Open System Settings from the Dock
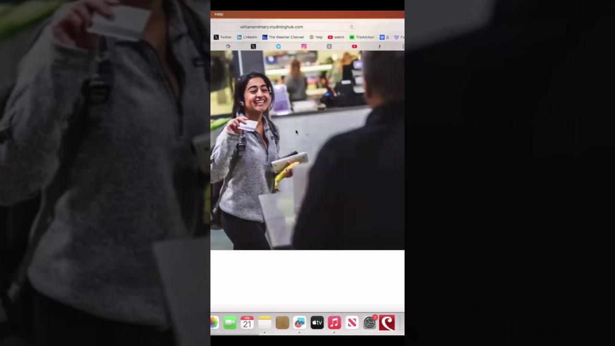The height and width of the screenshot is (346, 615). point(369,323)
